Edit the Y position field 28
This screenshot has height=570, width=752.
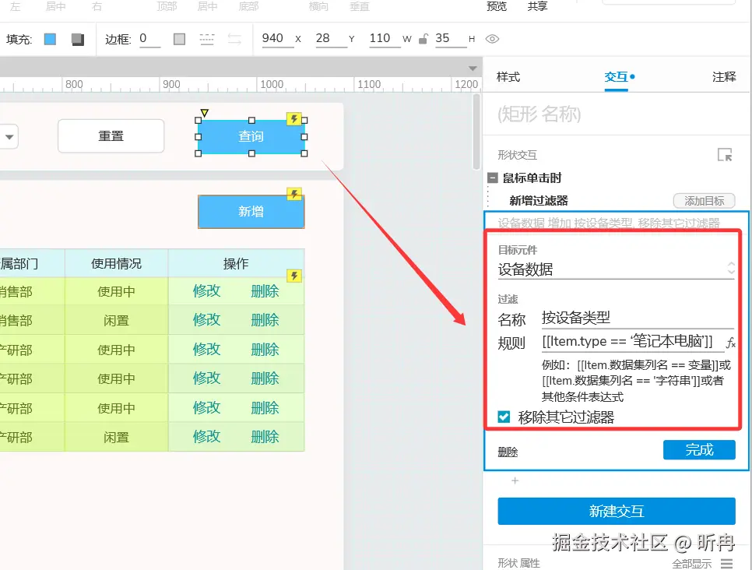point(330,38)
